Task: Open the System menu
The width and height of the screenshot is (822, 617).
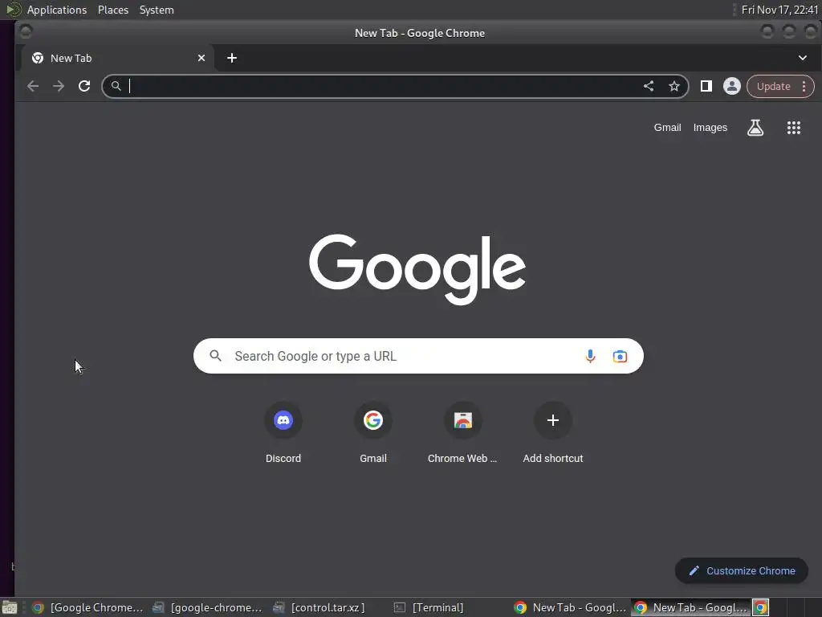Action: pos(157,10)
